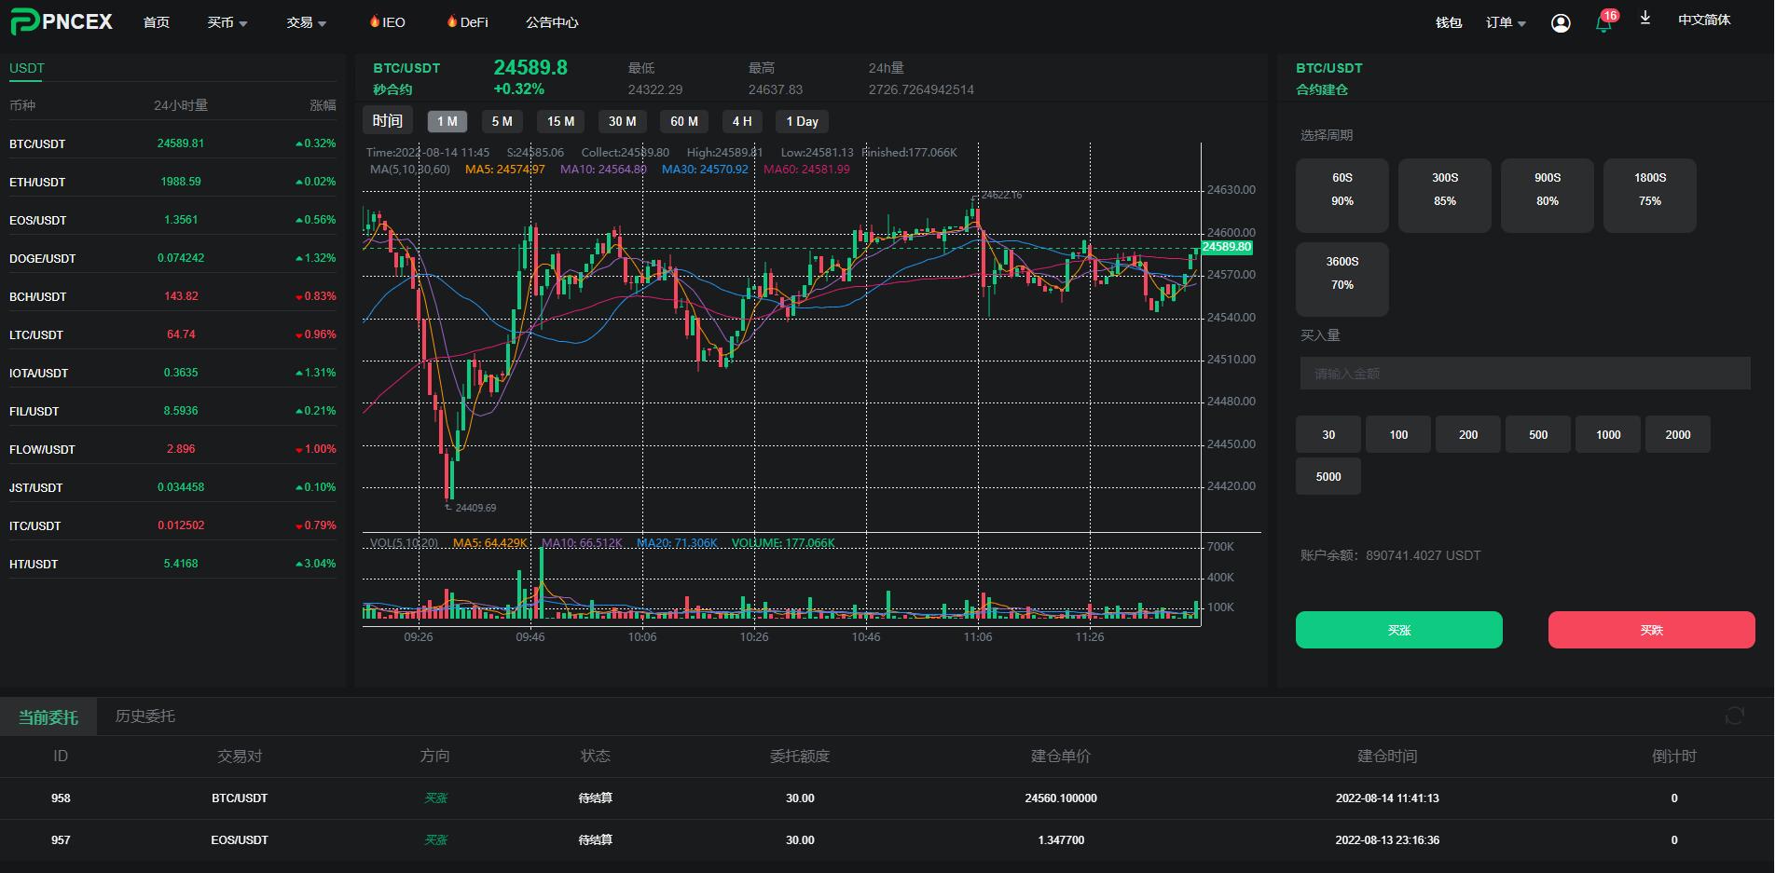This screenshot has height=873, width=1775.
Task: Click the download arrow icon
Action: pos(1645,19)
